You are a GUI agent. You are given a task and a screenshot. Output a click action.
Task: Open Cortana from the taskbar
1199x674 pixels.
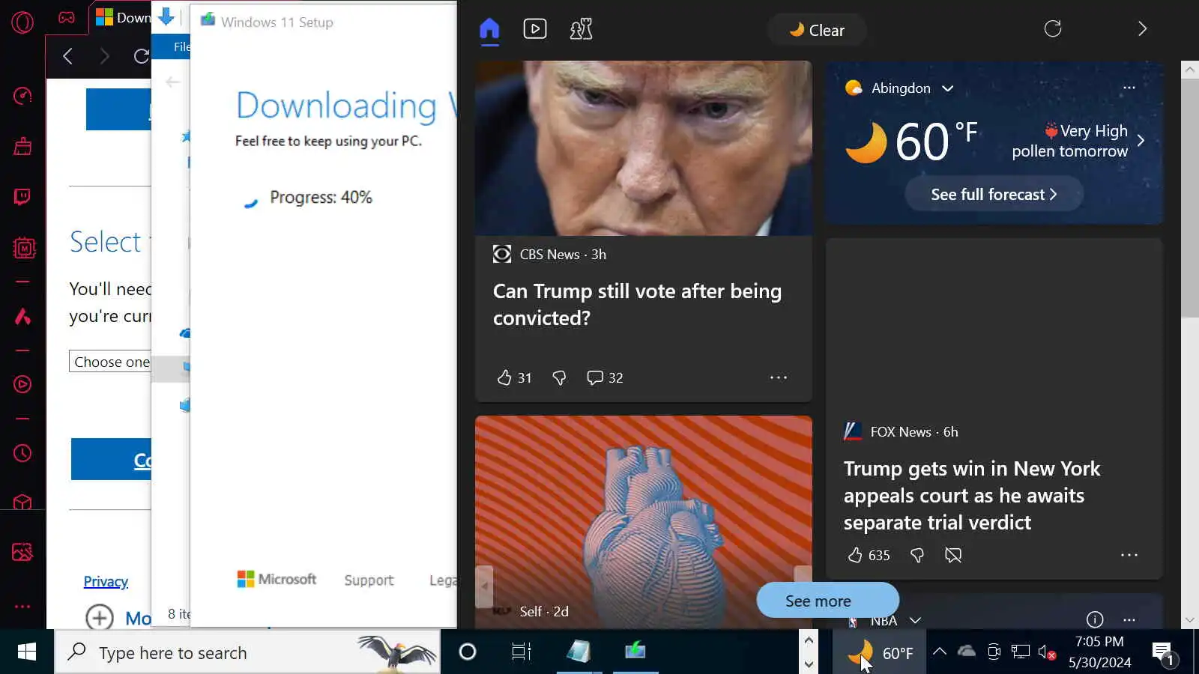[x=468, y=652]
